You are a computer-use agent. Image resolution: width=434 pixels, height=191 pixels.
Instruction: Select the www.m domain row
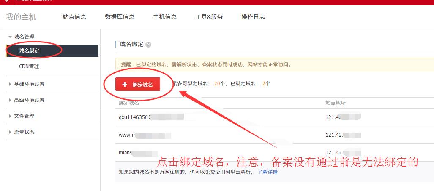coord(275,135)
